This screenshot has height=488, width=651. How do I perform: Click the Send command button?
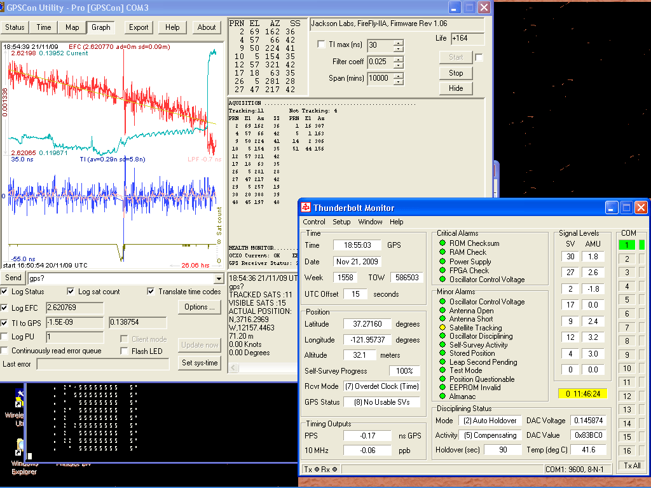[x=13, y=278]
